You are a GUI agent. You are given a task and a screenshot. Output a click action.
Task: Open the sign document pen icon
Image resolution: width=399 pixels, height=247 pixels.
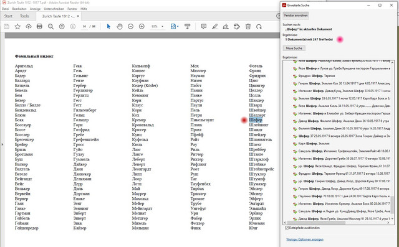pos(226,26)
